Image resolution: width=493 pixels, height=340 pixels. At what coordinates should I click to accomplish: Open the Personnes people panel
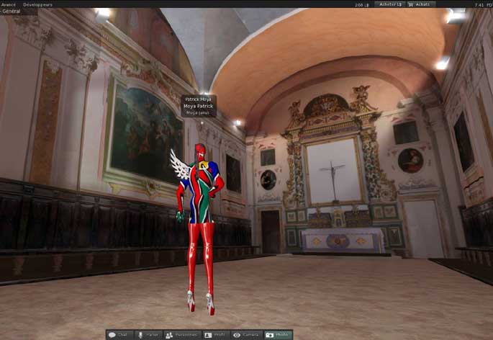(181, 335)
